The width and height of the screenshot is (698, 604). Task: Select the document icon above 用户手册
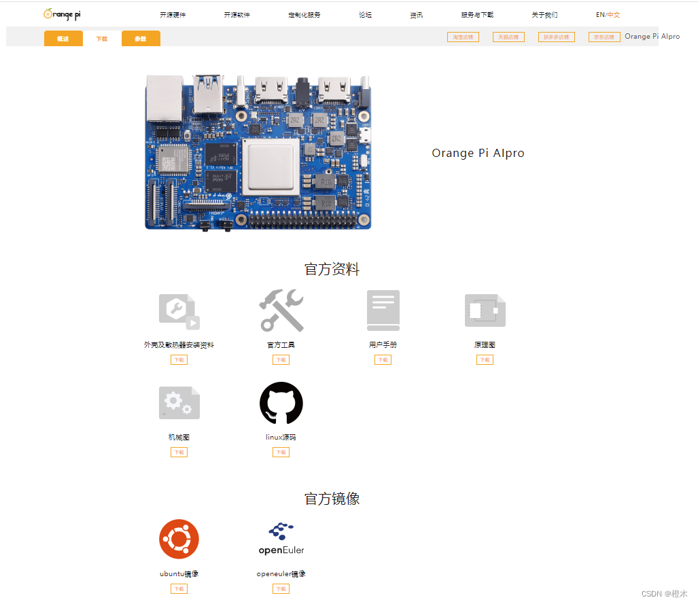(383, 310)
